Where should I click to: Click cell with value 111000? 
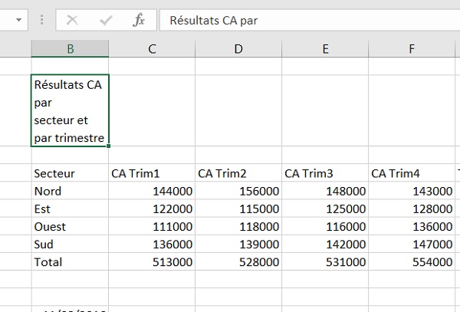(152, 226)
